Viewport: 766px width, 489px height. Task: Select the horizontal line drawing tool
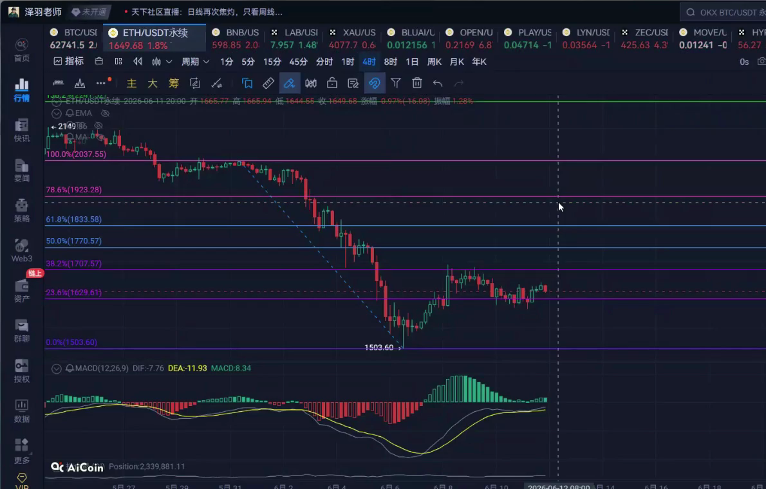click(58, 83)
